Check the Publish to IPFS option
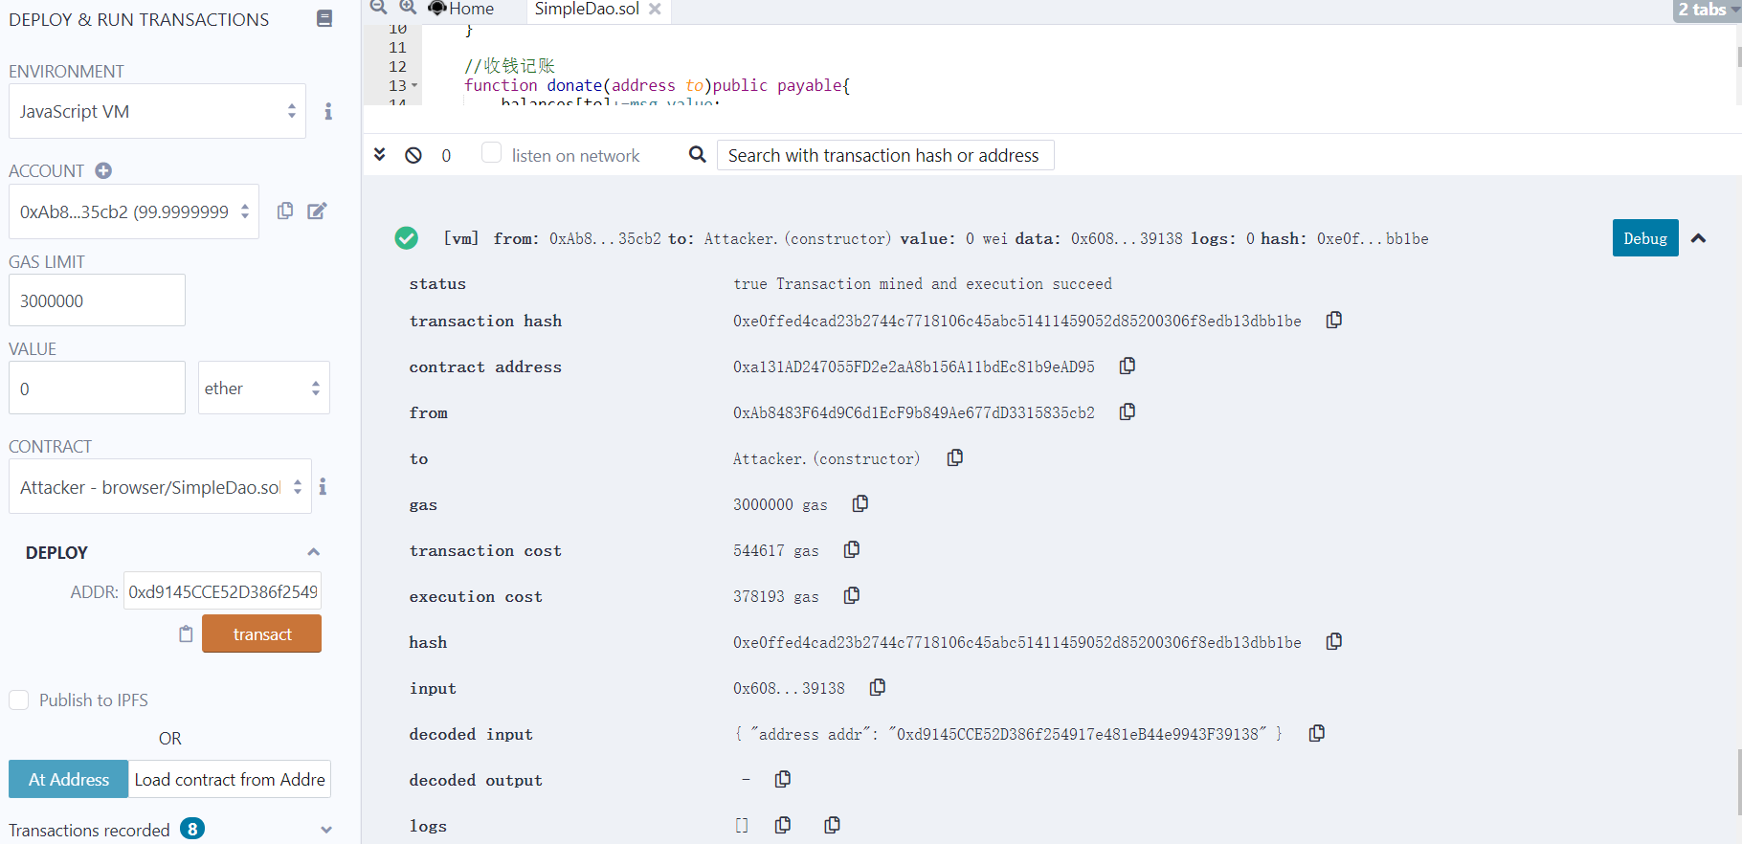The height and width of the screenshot is (844, 1742). (x=19, y=700)
